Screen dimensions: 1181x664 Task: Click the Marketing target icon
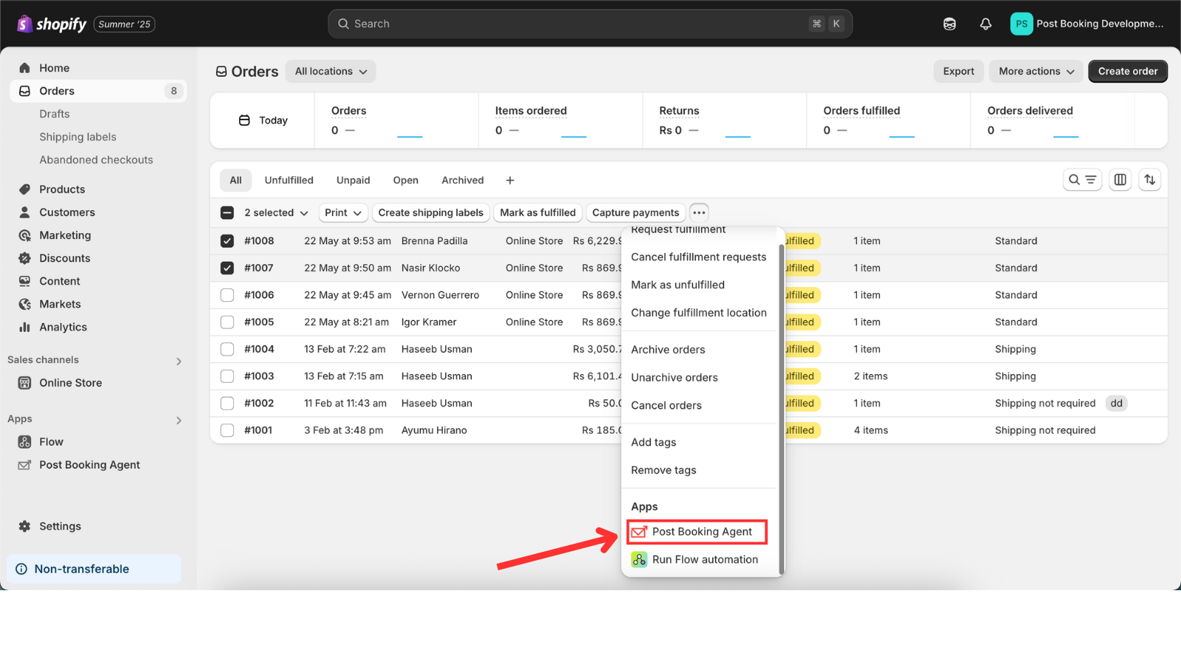point(25,235)
